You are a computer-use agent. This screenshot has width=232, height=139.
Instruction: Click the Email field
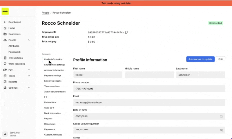(x=149, y=103)
